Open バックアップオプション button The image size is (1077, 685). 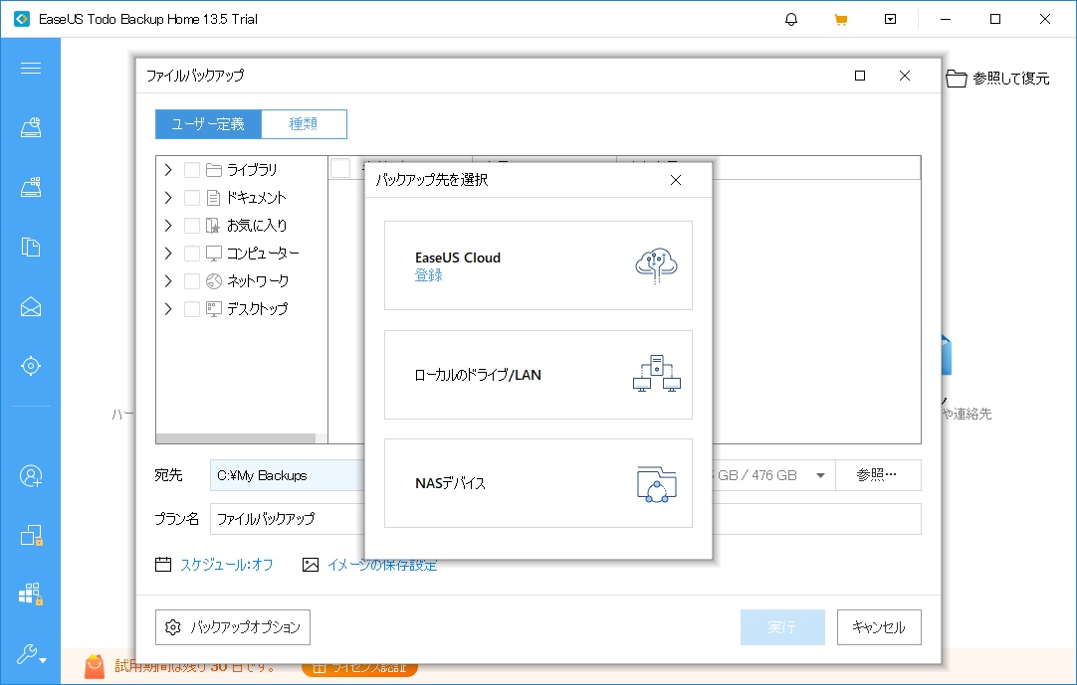233,627
